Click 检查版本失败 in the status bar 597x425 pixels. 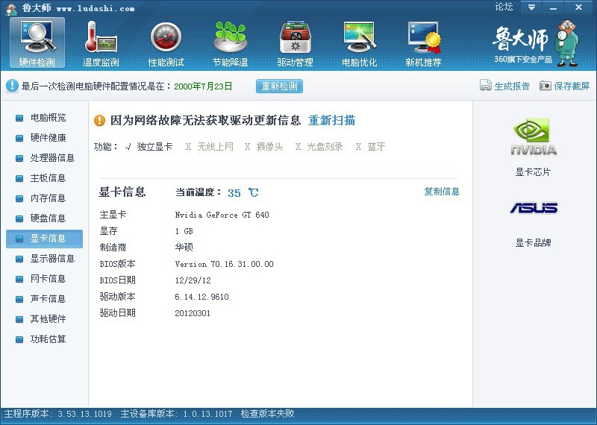[x=267, y=414]
